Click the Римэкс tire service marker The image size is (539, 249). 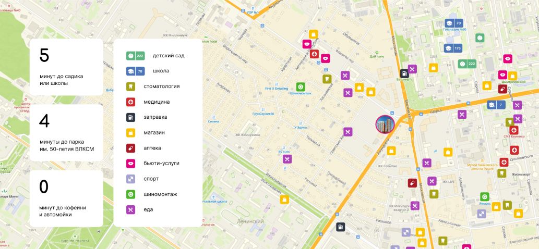coord(484,196)
